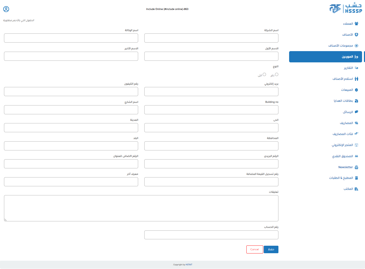
Task: Open the user profile icon
Action: click(x=6, y=9)
